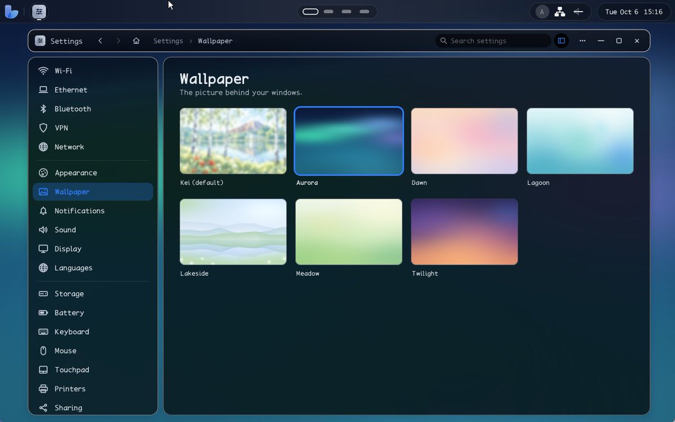
Task: Apply the Lakeside wallpaper thumbnail
Action: (x=233, y=231)
